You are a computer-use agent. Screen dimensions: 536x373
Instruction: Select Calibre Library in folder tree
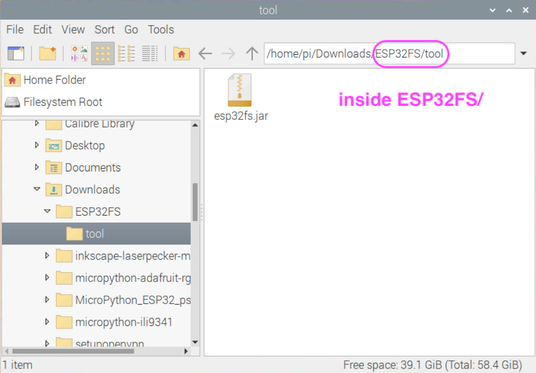coord(99,124)
